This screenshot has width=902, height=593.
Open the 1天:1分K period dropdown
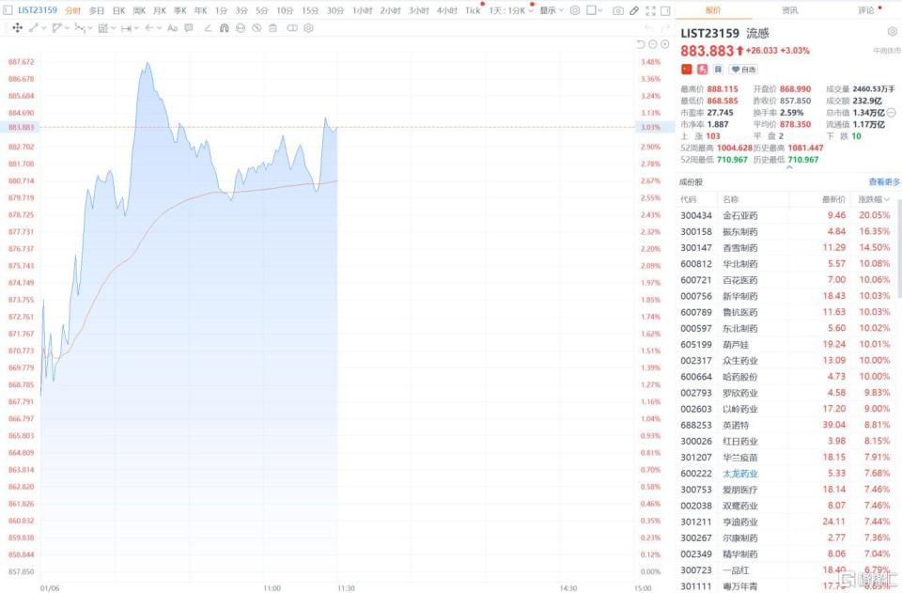(x=511, y=10)
